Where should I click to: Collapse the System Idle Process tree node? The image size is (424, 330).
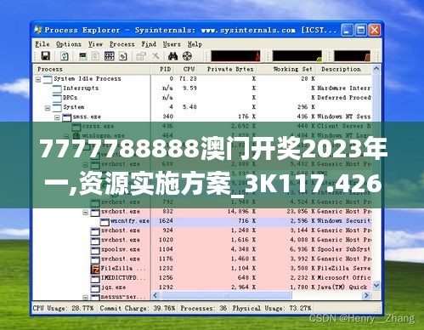pyautogui.click(x=38, y=80)
